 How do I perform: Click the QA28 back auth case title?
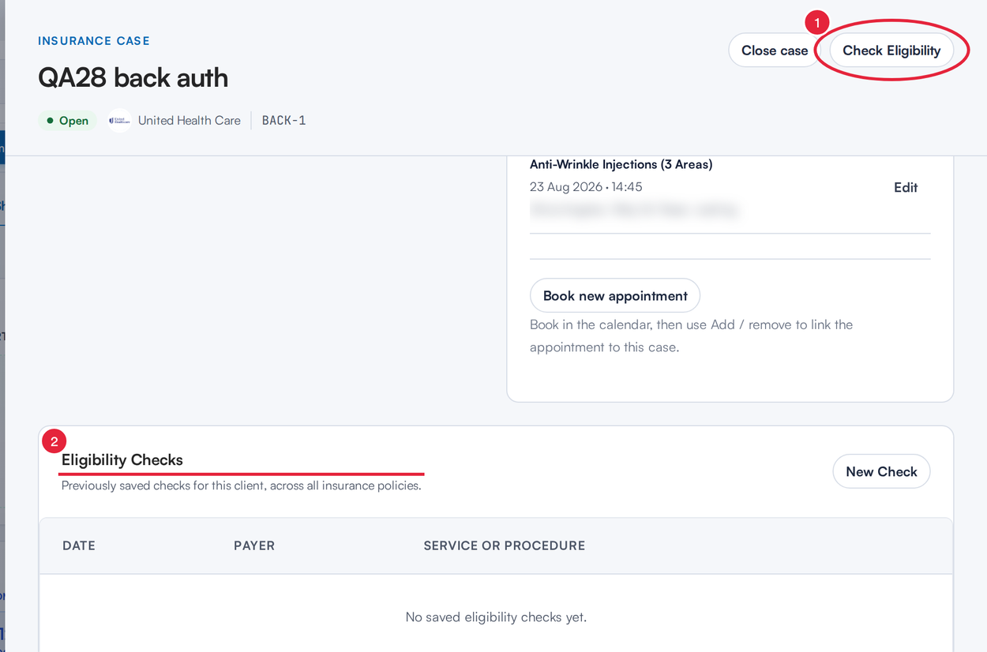coord(133,78)
